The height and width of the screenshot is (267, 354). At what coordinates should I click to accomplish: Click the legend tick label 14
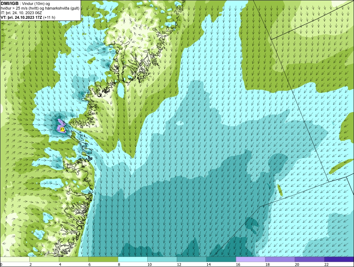click(209, 265)
